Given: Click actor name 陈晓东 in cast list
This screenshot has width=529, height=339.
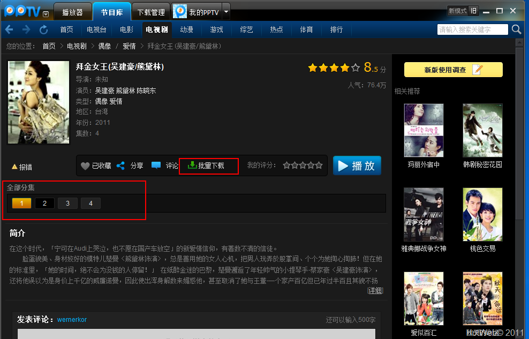Looking at the screenshot, I should pos(146,91).
